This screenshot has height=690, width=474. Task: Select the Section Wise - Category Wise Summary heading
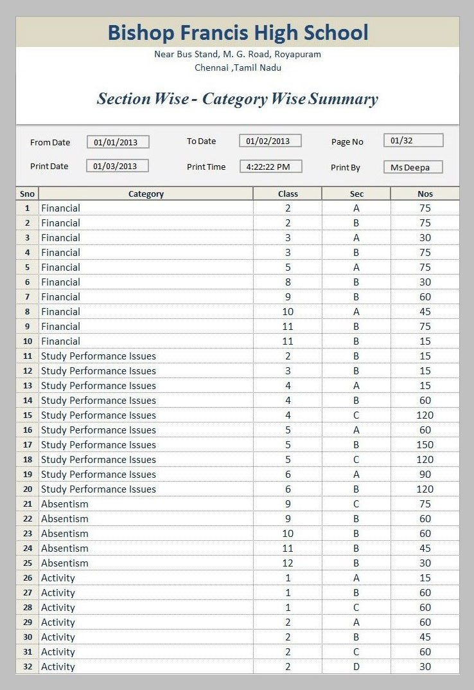coord(238,99)
